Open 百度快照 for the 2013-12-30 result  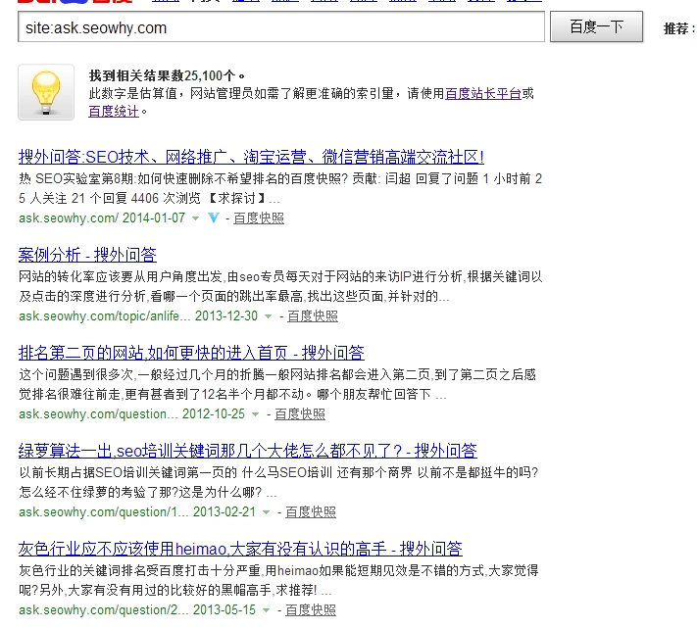tap(313, 316)
